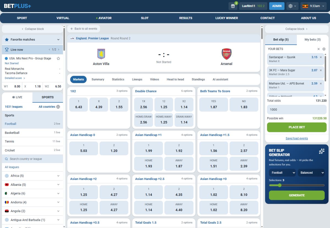Select draw odds 4.39 in 1X2
Screen dimensions: 330x228
coord(99,105)
